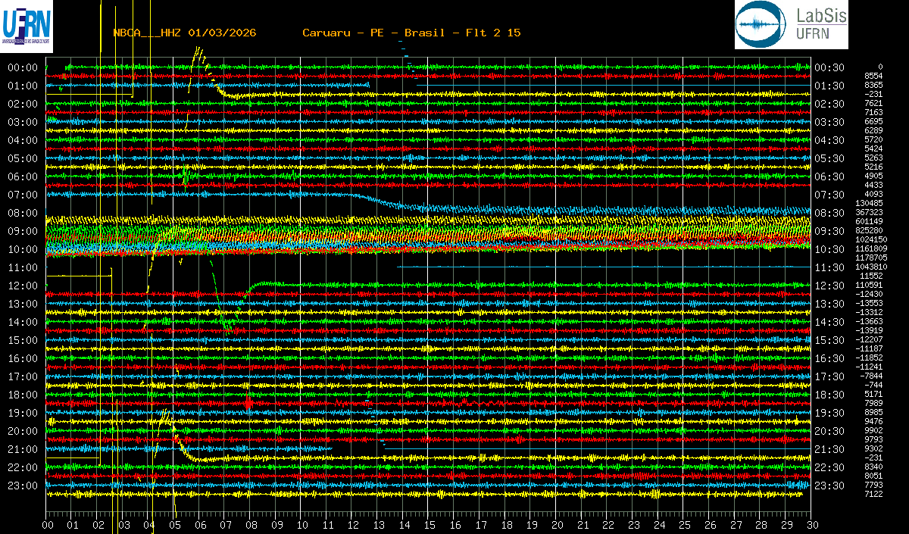Viewport: 909px width, 534px height.
Task: Select the NBCA___HHZ 01/03/2026 station title
Action: pos(185,33)
